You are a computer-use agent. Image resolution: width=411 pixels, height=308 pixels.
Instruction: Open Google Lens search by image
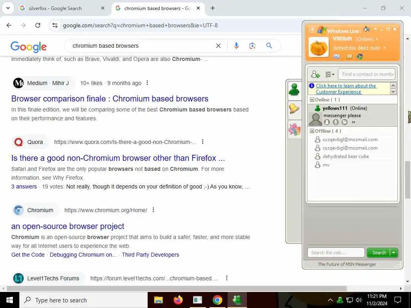pos(252,46)
